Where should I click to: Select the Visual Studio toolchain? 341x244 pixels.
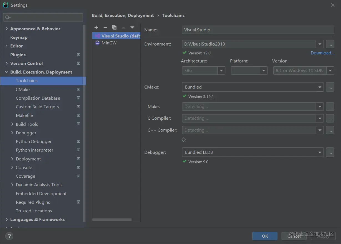pyautogui.click(x=116, y=36)
